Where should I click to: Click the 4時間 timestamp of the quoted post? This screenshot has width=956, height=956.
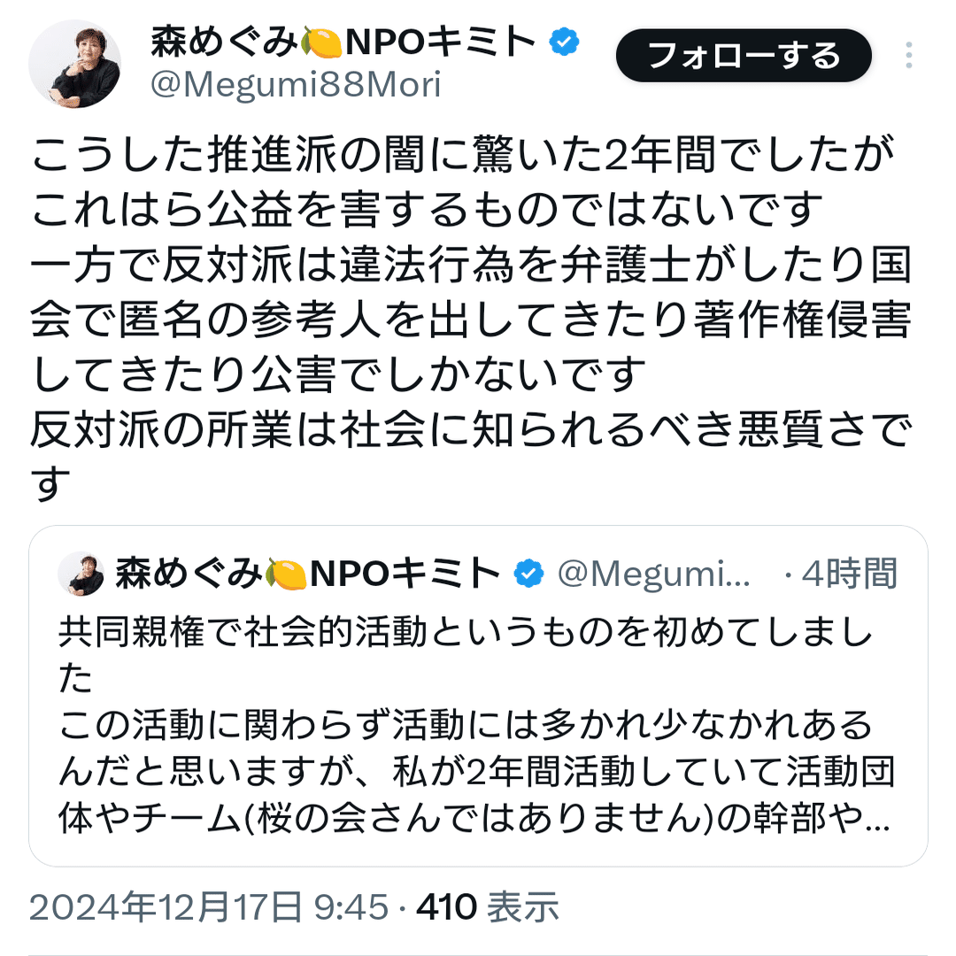[849, 574]
